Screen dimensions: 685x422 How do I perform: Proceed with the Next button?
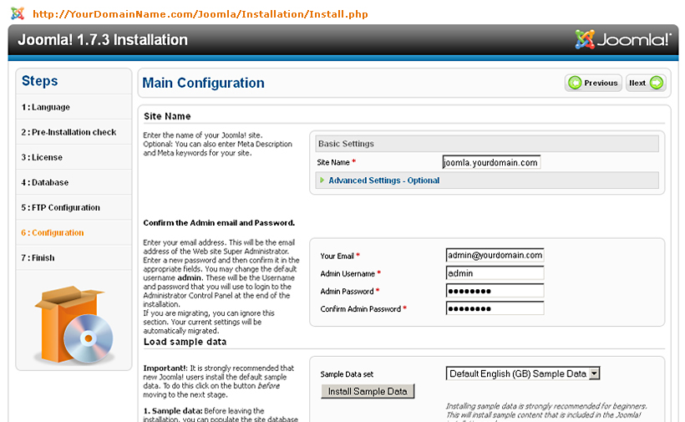click(646, 83)
